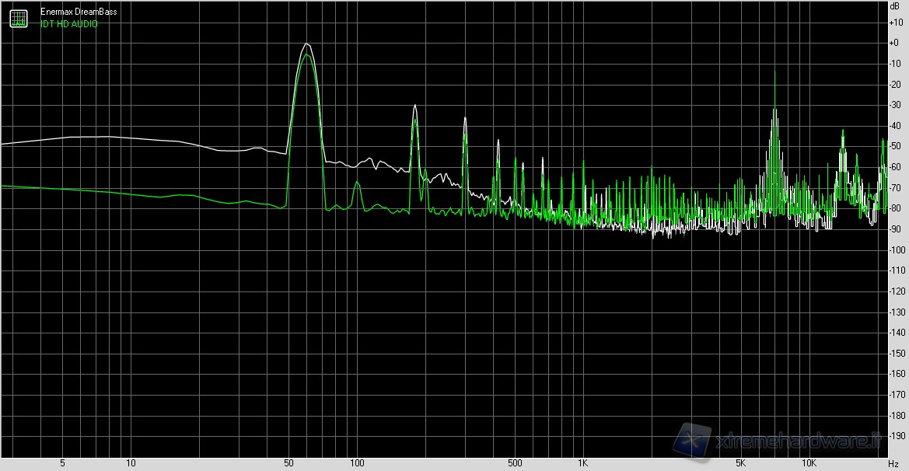The image size is (909, 471).
Task: Click the Hz unit label at bottom right
Action: pos(894,464)
